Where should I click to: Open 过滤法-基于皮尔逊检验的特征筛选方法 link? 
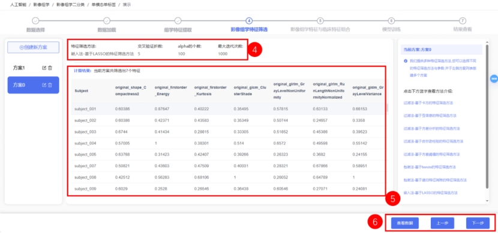click(433, 141)
